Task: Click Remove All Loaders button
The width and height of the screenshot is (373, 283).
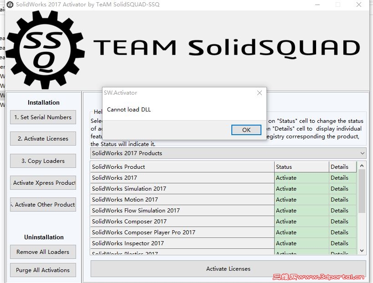Action: (x=43, y=252)
